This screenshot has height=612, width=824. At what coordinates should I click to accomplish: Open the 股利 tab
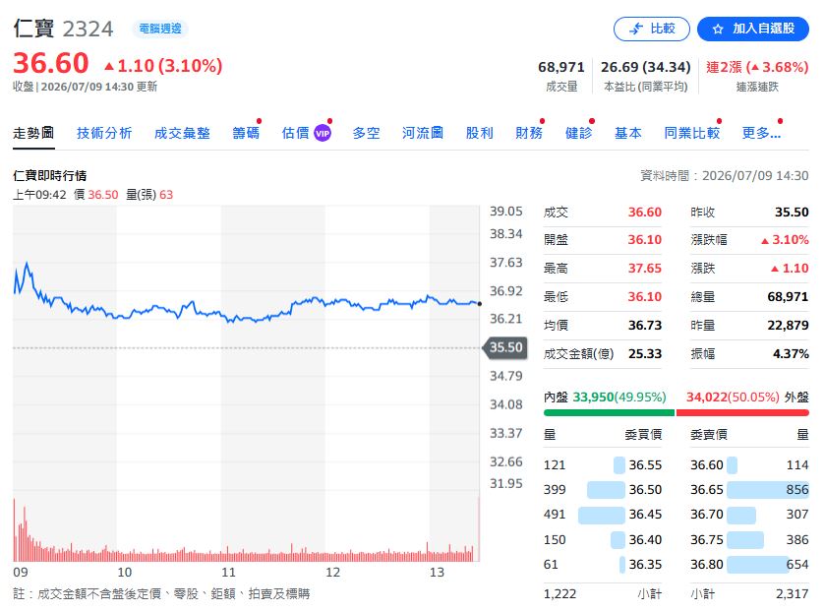click(x=479, y=133)
